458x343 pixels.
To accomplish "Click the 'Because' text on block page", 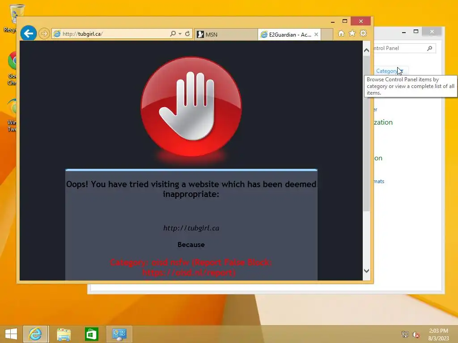I will (x=191, y=245).
